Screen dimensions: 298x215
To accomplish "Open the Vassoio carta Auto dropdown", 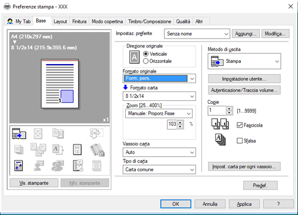I will (x=159, y=152).
